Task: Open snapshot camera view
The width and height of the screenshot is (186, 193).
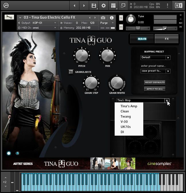Action: (103, 18)
